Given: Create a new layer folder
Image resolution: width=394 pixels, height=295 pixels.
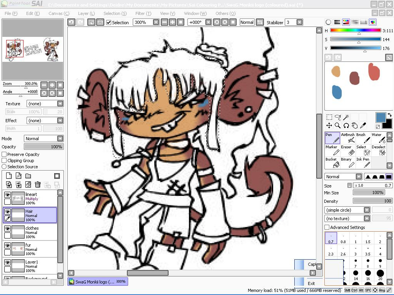Looking at the screenshot, I should pos(28,176).
